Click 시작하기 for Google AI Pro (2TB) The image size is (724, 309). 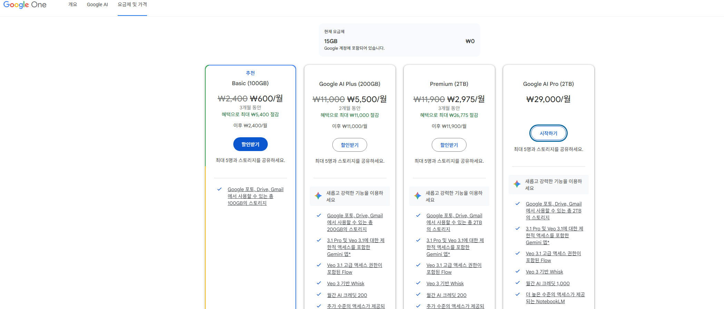click(548, 133)
